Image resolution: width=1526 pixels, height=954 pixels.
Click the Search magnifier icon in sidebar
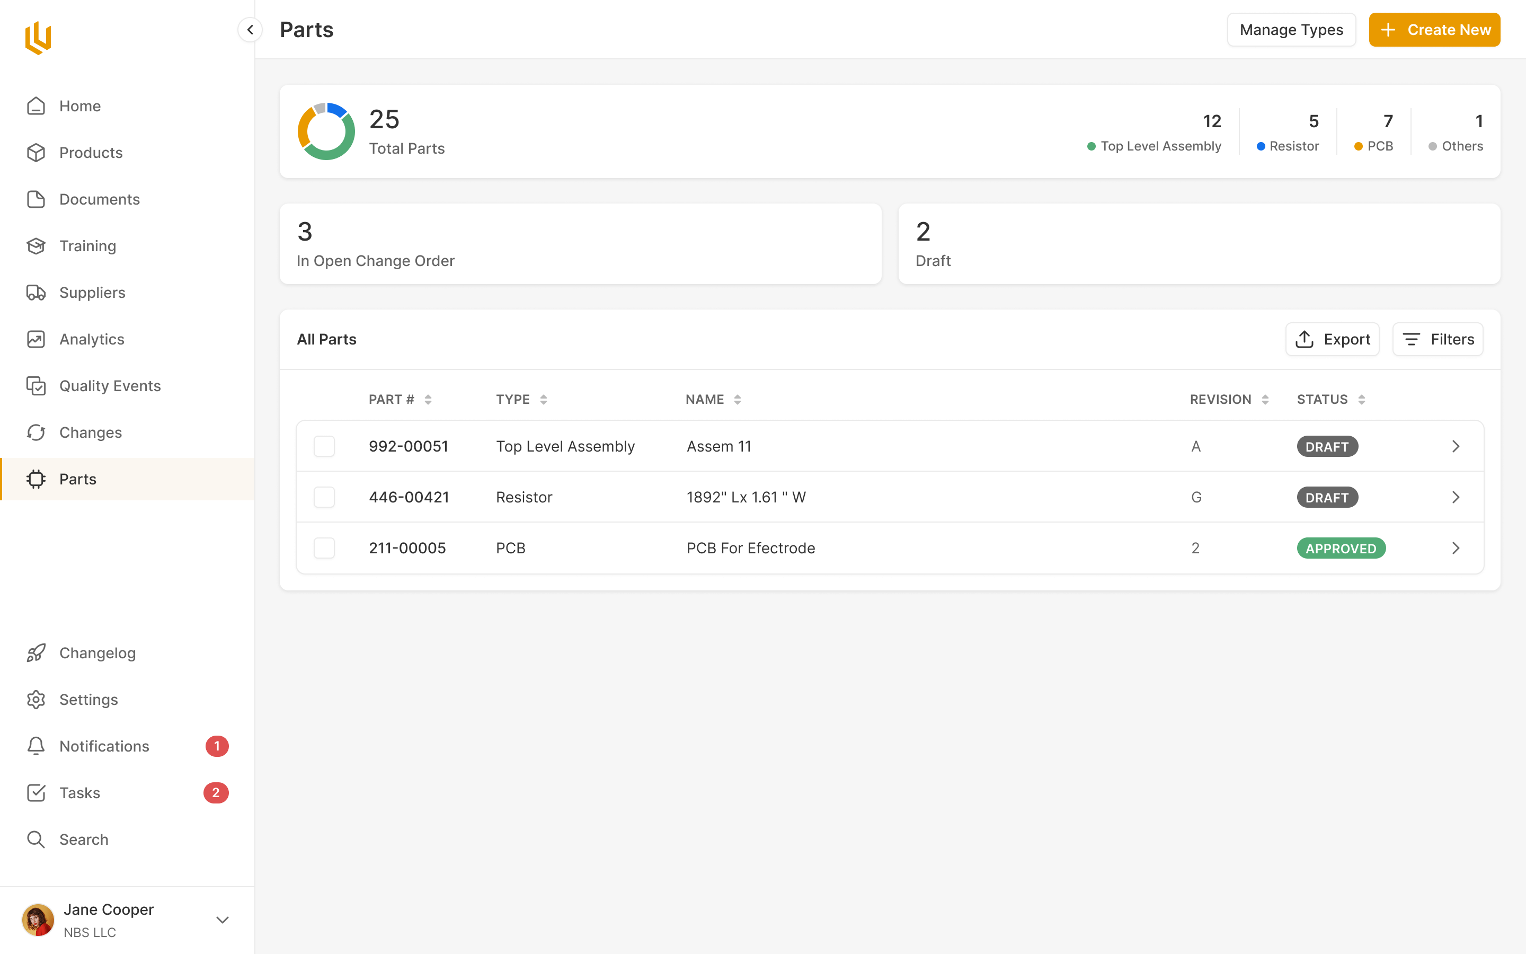(x=36, y=839)
